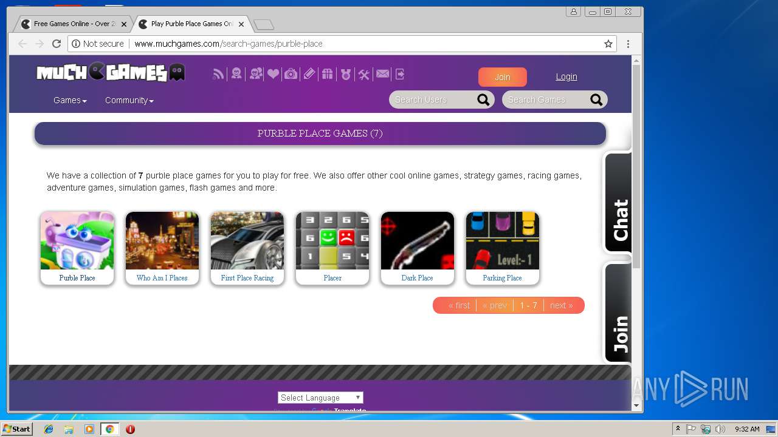Open the gift box icon

click(328, 74)
